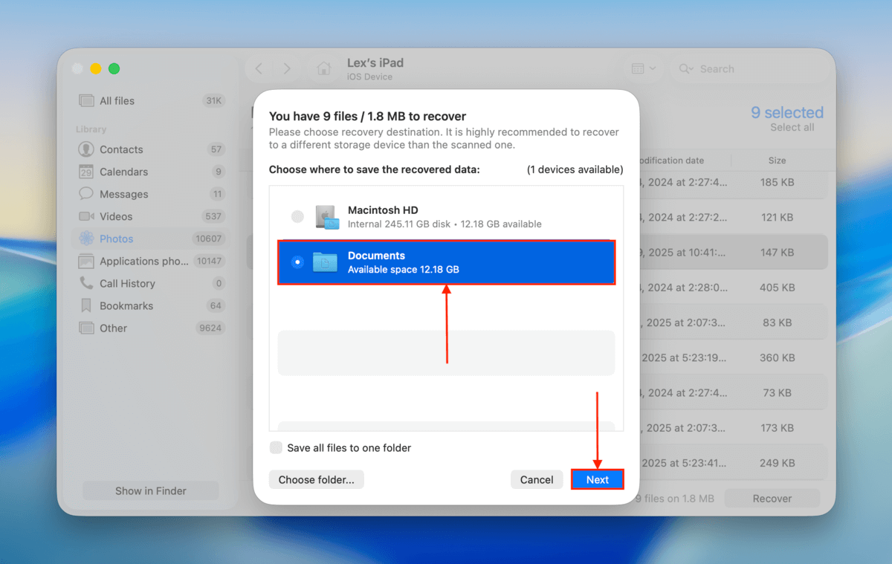Select the Documents destination radio button
This screenshot has width=892, height=564.
pos(297,262)
